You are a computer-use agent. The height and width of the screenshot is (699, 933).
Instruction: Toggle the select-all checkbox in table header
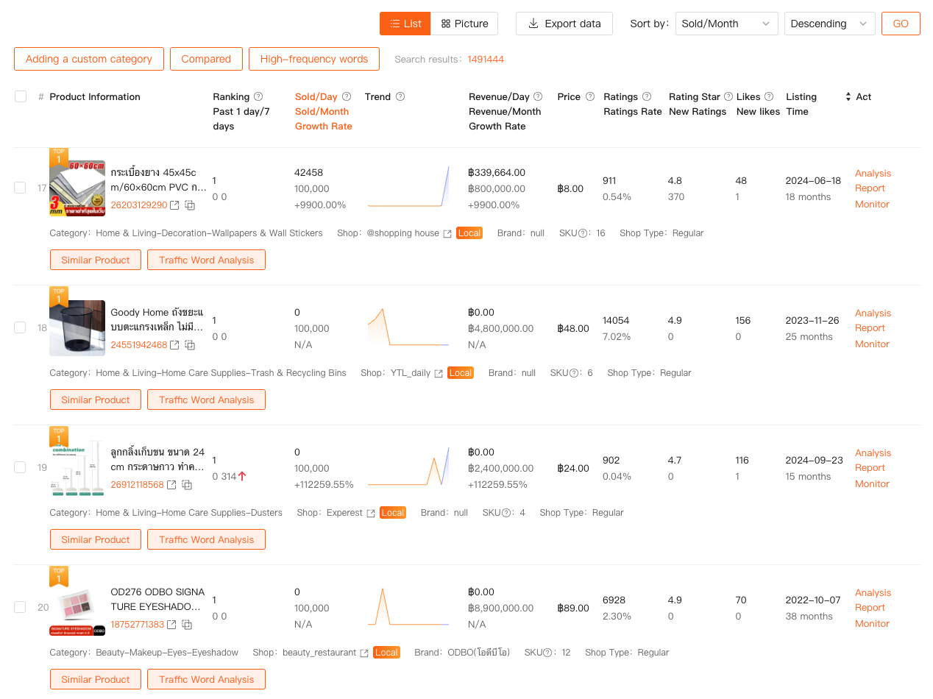pyautogui.click(x=21, y=96)
